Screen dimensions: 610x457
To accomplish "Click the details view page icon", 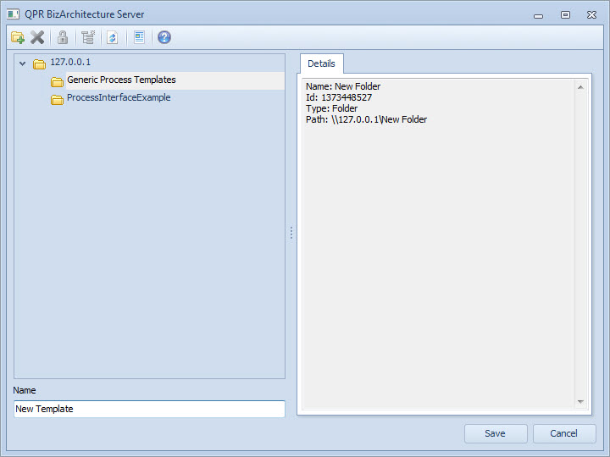I will (x=139, y=37).
